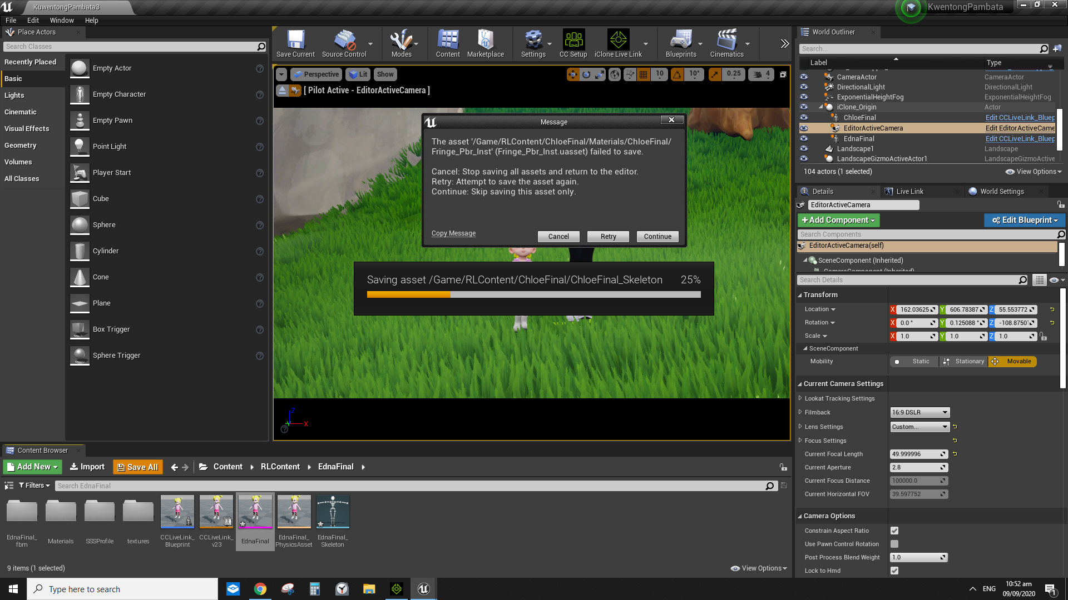Open Source Control from the toolbar
This screenshot has width=1068, height=600.
click(x=344, y=43)
